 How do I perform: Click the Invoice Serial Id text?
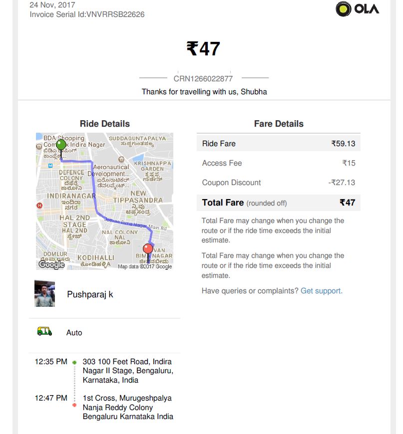tap(87, 14)
